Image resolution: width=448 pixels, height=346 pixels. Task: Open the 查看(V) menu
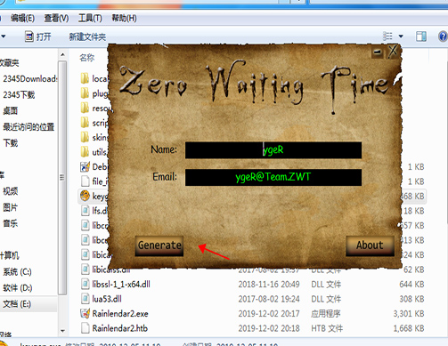point(56,19)
